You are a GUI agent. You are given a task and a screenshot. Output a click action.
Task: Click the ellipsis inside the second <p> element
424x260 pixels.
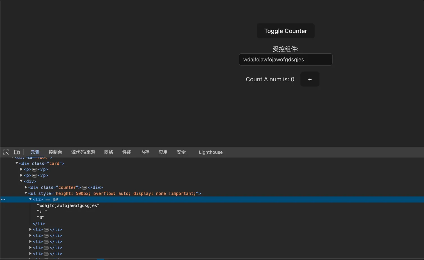[34, 175]
